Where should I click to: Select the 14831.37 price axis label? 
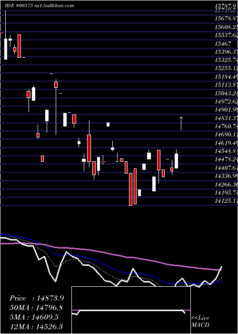click(x=226, y=118)
